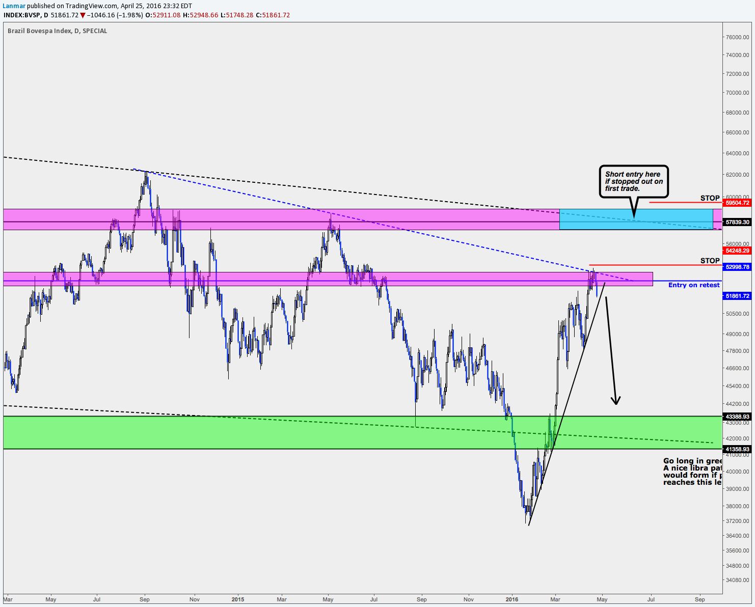Viewport: 755px width, 607px height.
Task: Select the red 59504.72 stop price label
Action: coord(737,203)
